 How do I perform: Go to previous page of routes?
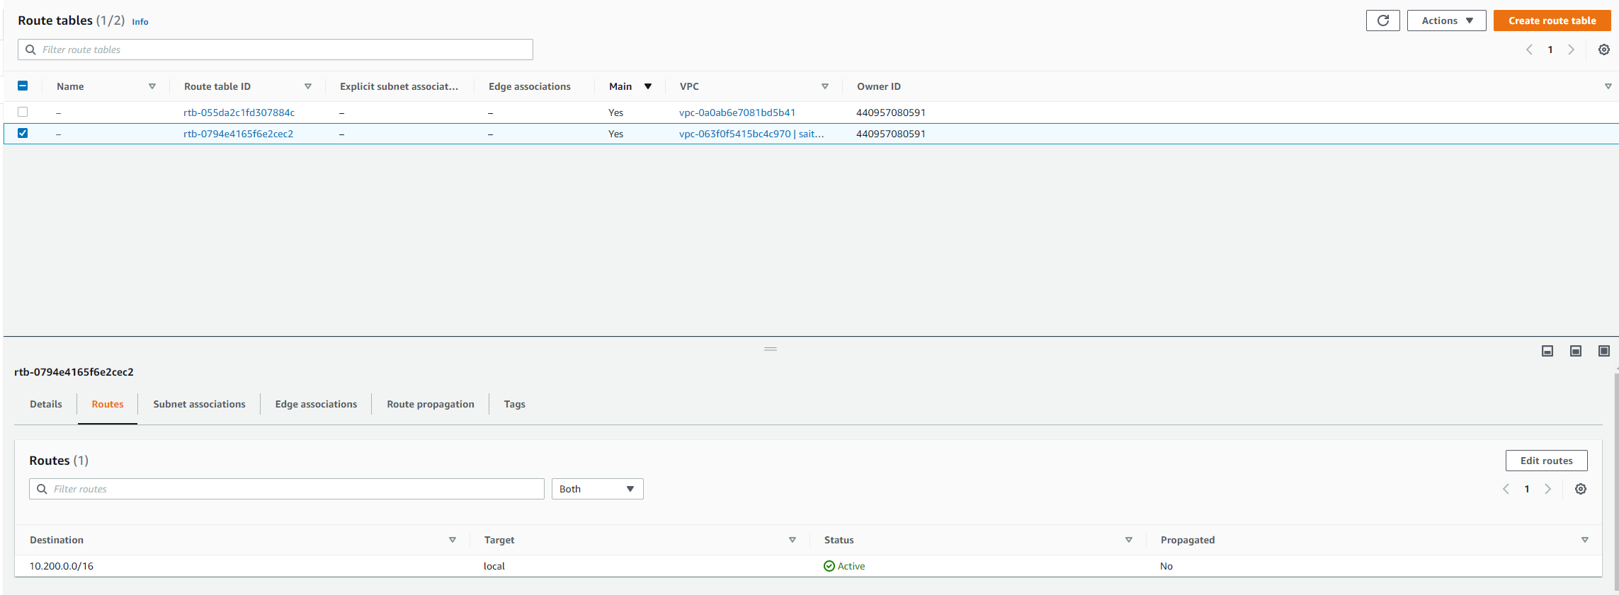tap(1506, 489)
